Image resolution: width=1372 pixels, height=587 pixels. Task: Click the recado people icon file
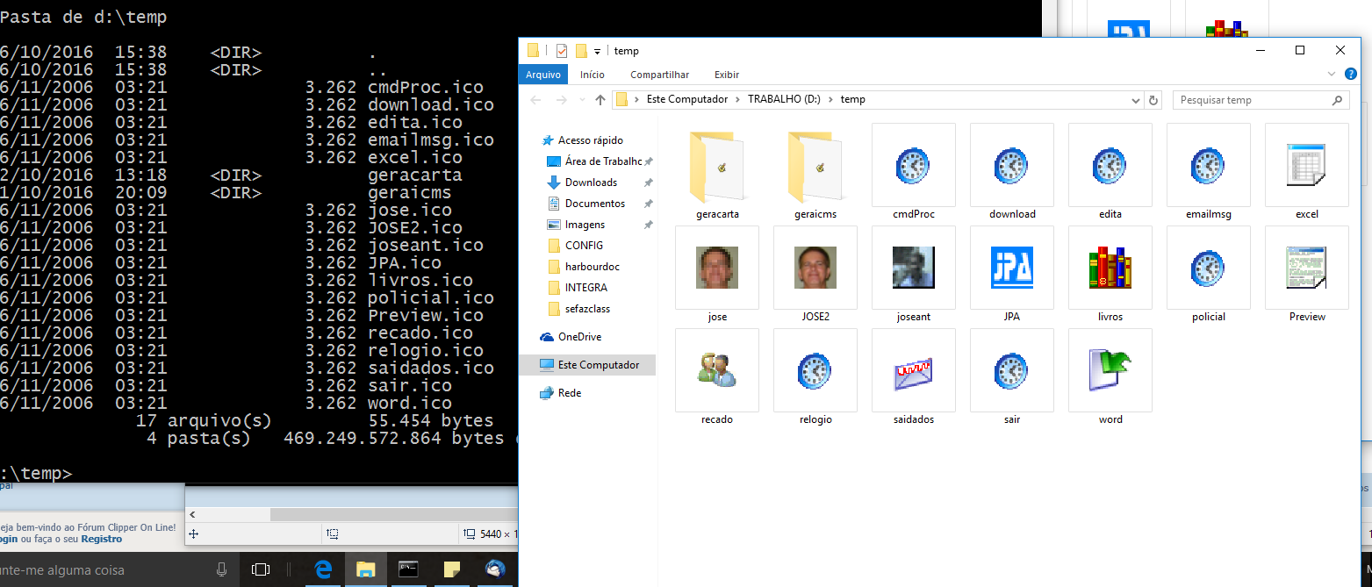click(x=716, y=370)
